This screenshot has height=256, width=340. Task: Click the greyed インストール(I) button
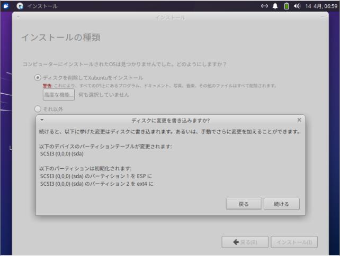[x=294, y=242]
